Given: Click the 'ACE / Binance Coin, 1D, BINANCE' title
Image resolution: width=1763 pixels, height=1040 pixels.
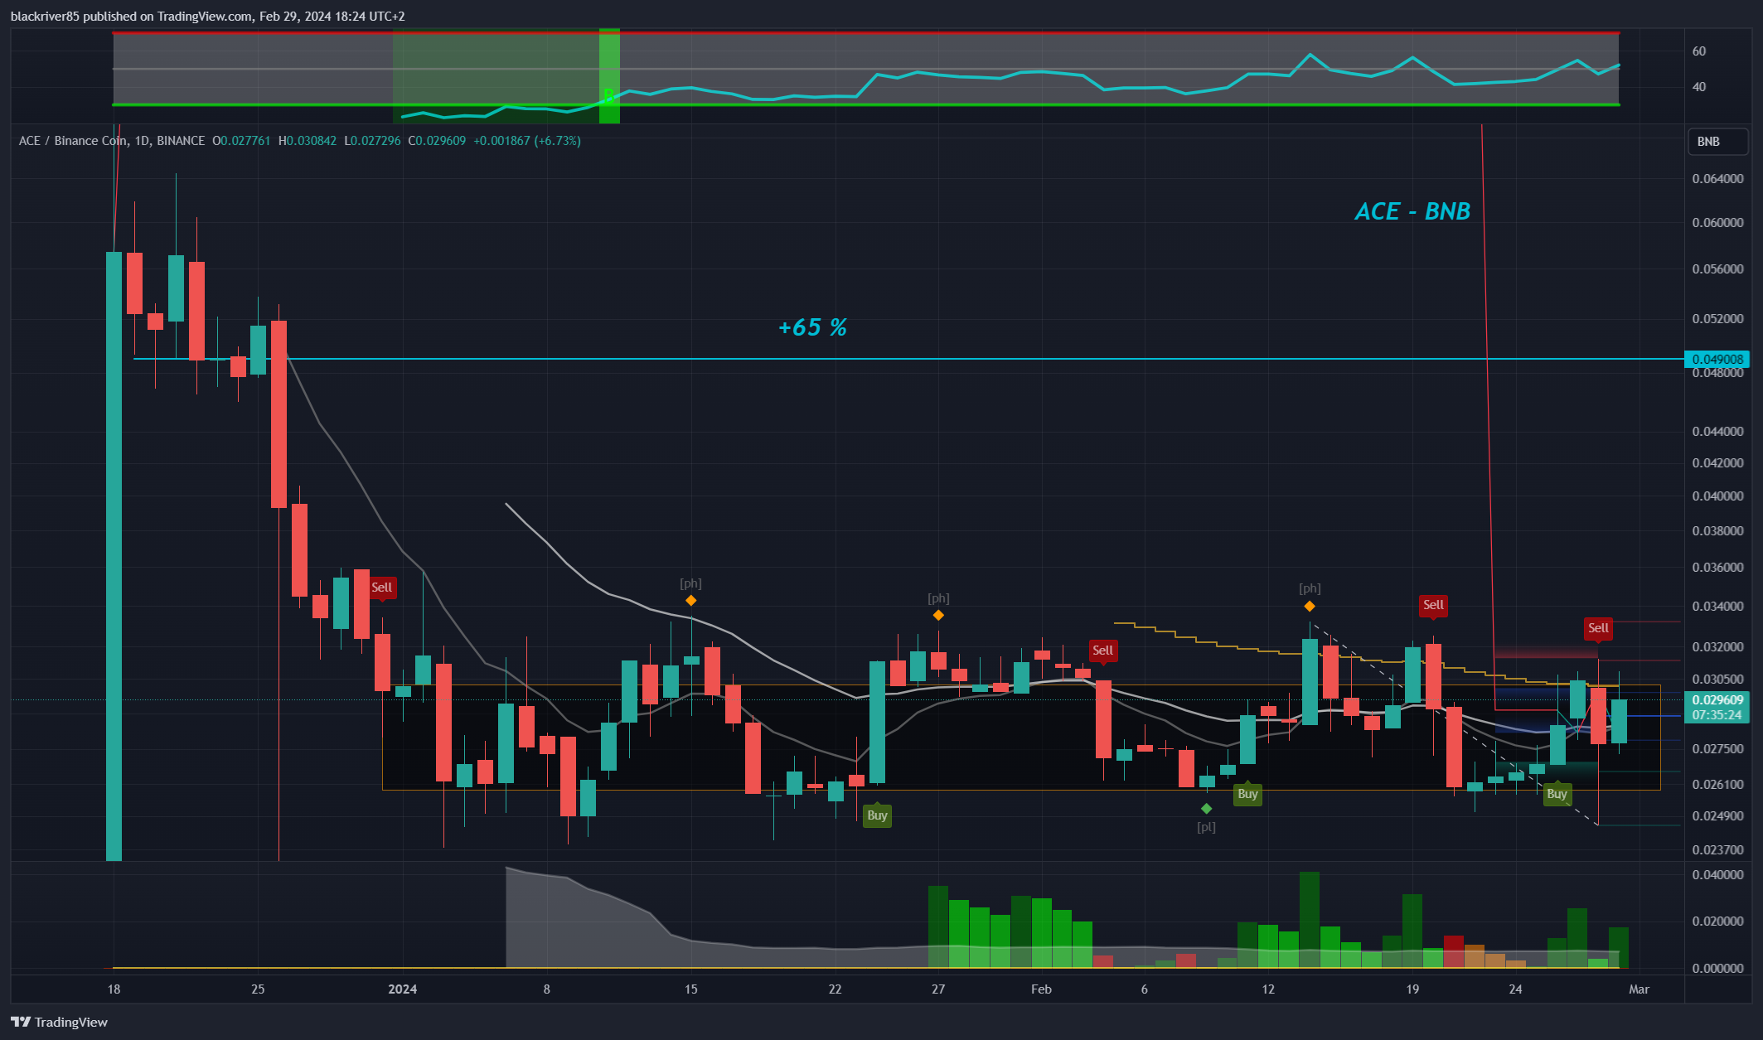Looking at the screenshot, I should pyautogui.click(x=112, y=141).
